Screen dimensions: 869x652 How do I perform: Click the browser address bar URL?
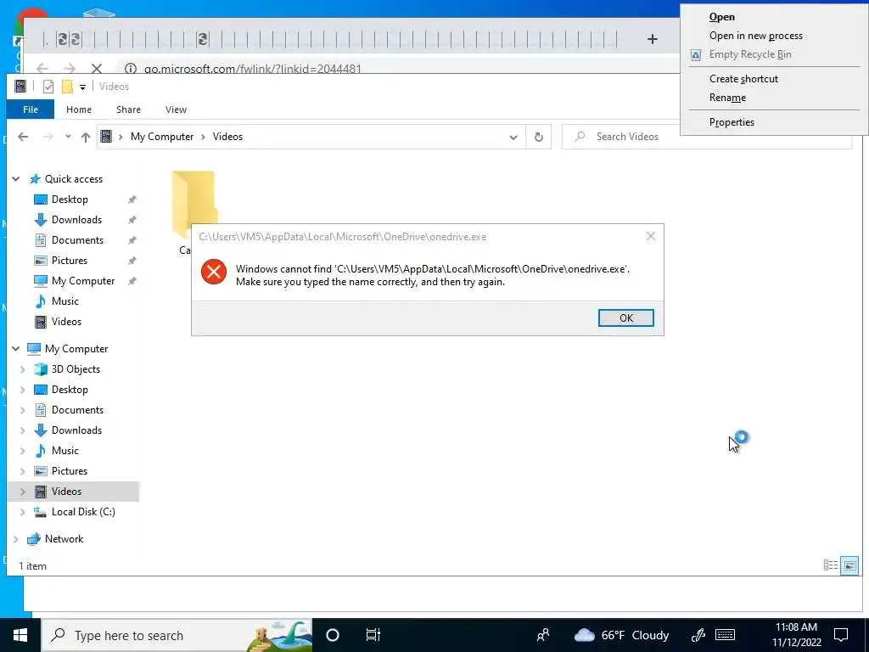coord(253,69)
